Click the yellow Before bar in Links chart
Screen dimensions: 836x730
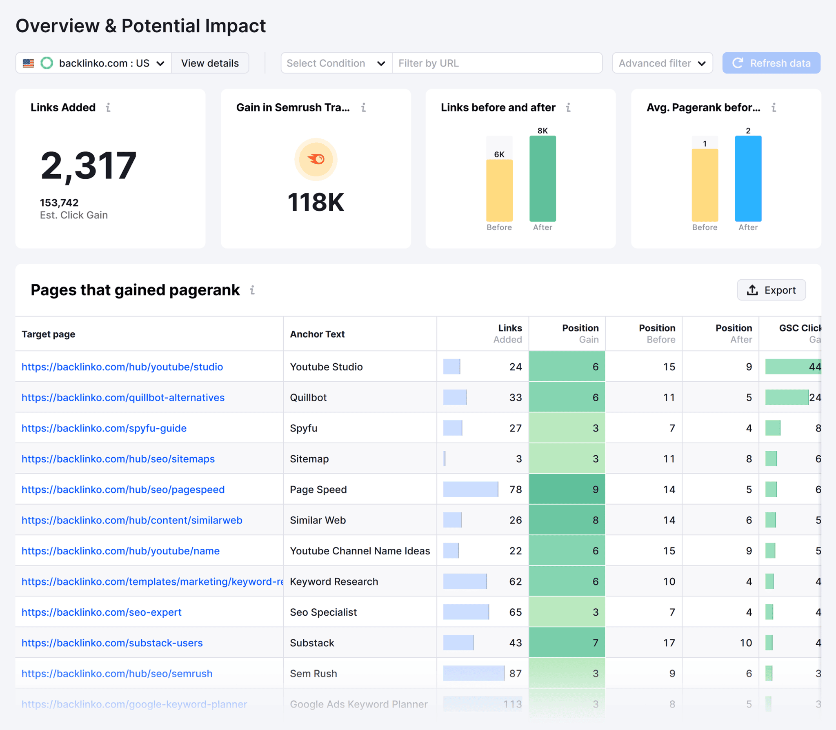[499, 190]
